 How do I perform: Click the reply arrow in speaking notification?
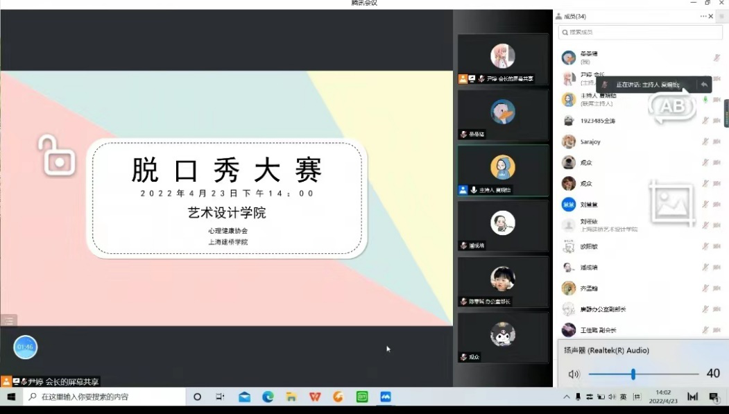click(x=704, y=85)
